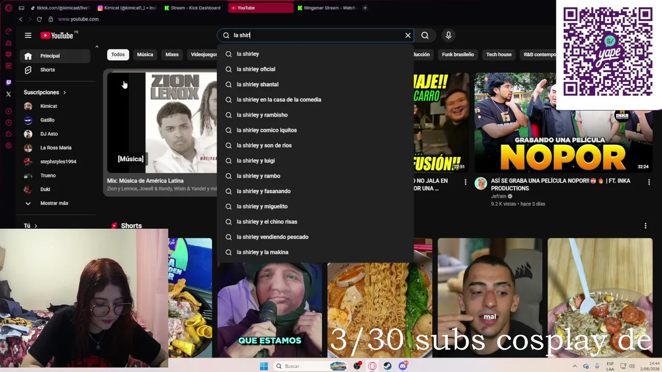
Task: Open the Gatillo subscription channel
Action: click(55, 120)
